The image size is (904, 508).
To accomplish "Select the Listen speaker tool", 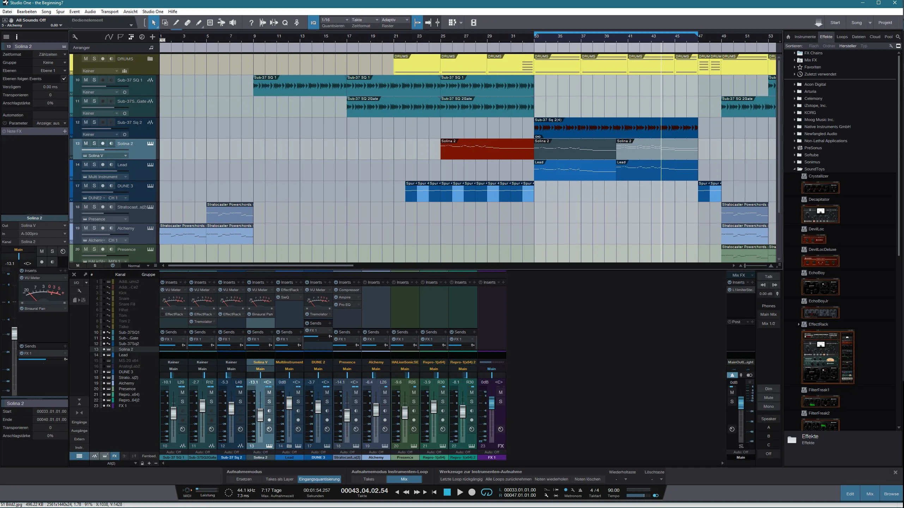I will pos(233,23).
